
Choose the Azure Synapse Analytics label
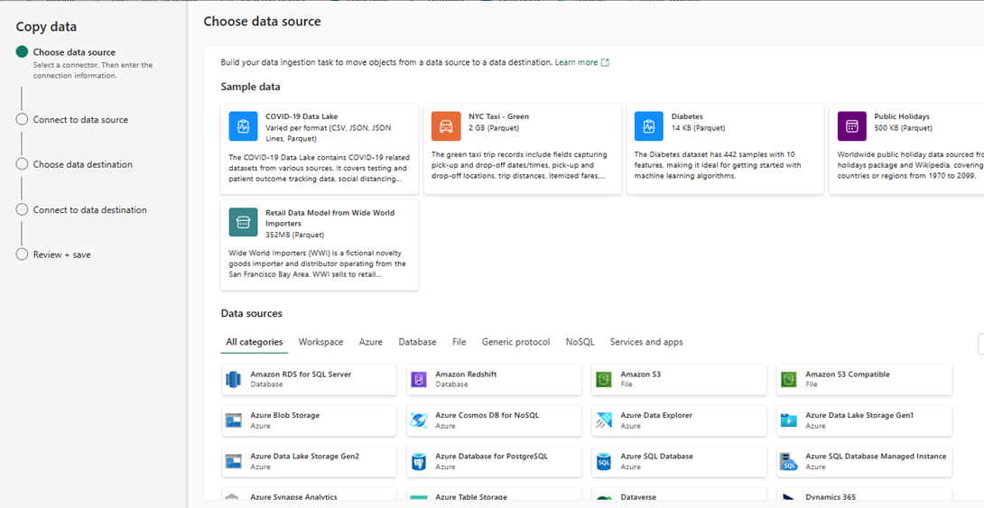pos(293,497)
